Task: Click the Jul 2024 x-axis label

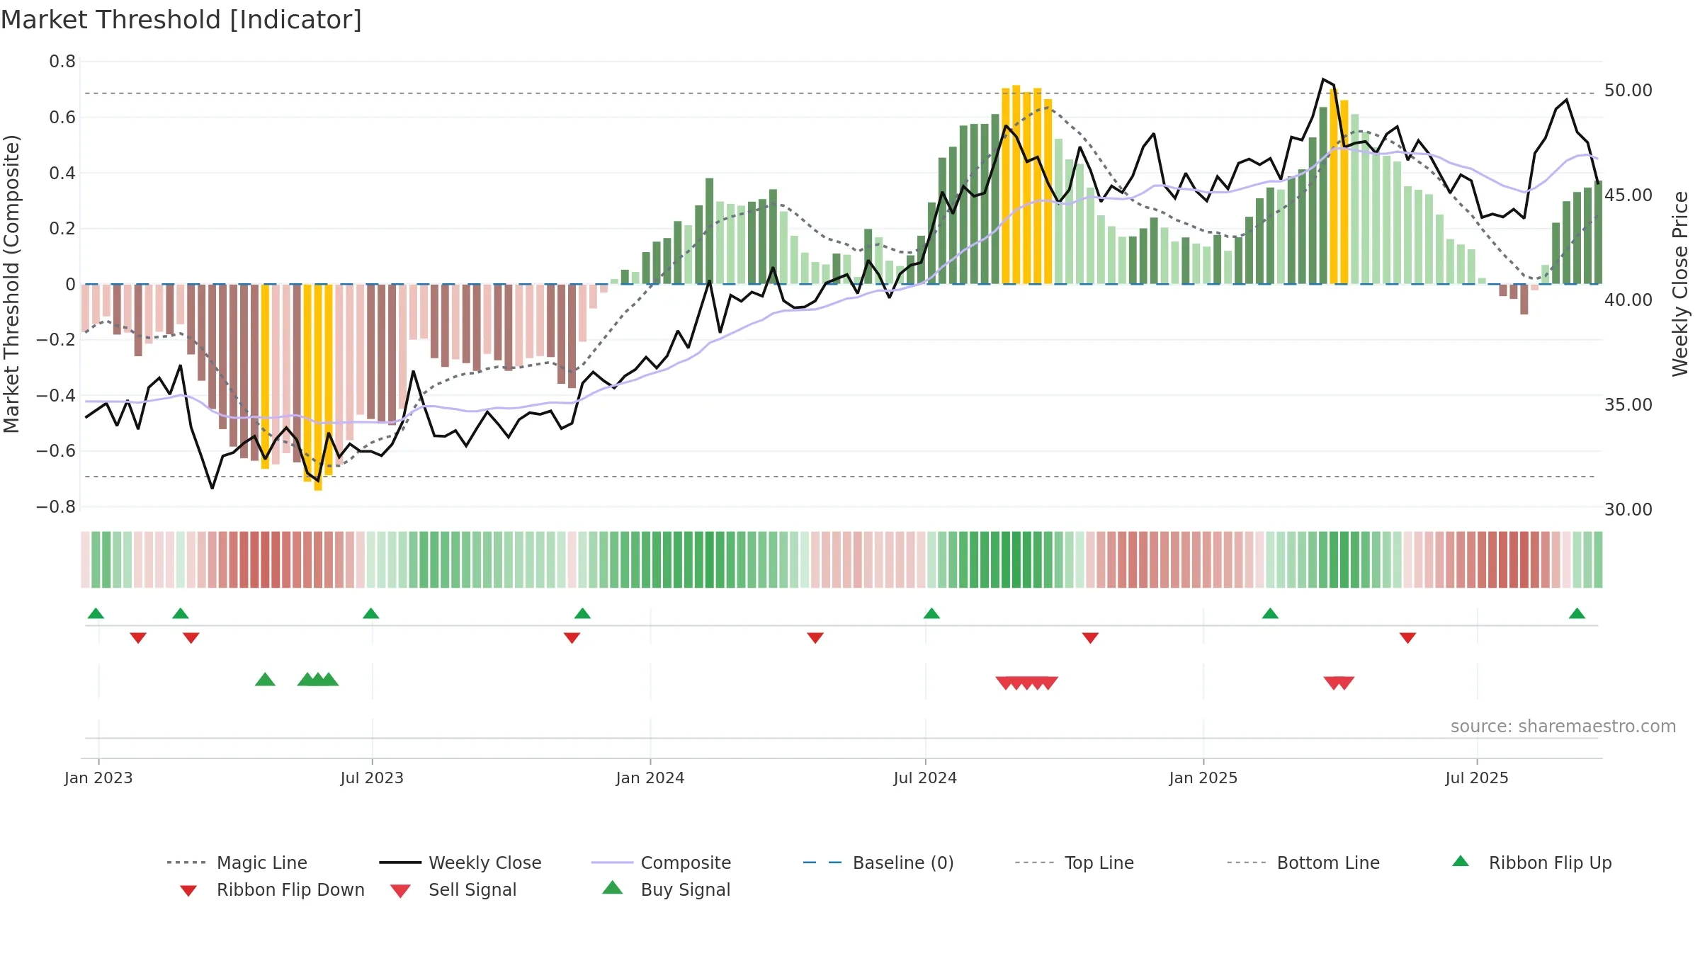Action: click(925, 778)
